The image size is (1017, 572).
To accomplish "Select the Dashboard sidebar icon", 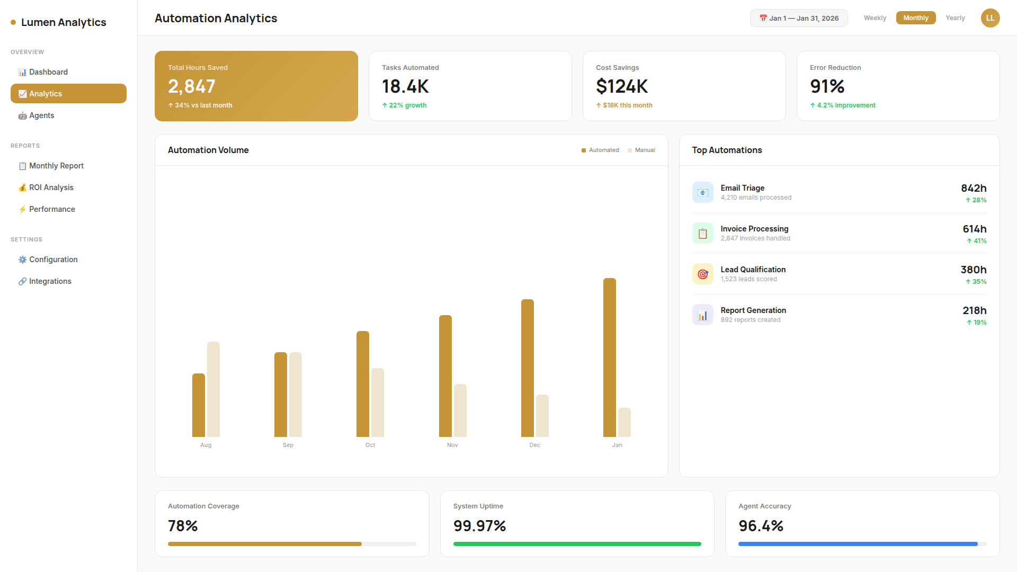I will point(22,72).
